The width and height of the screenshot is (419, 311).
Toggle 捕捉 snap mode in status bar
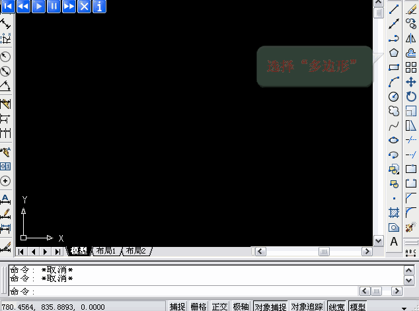coord(177,306)
